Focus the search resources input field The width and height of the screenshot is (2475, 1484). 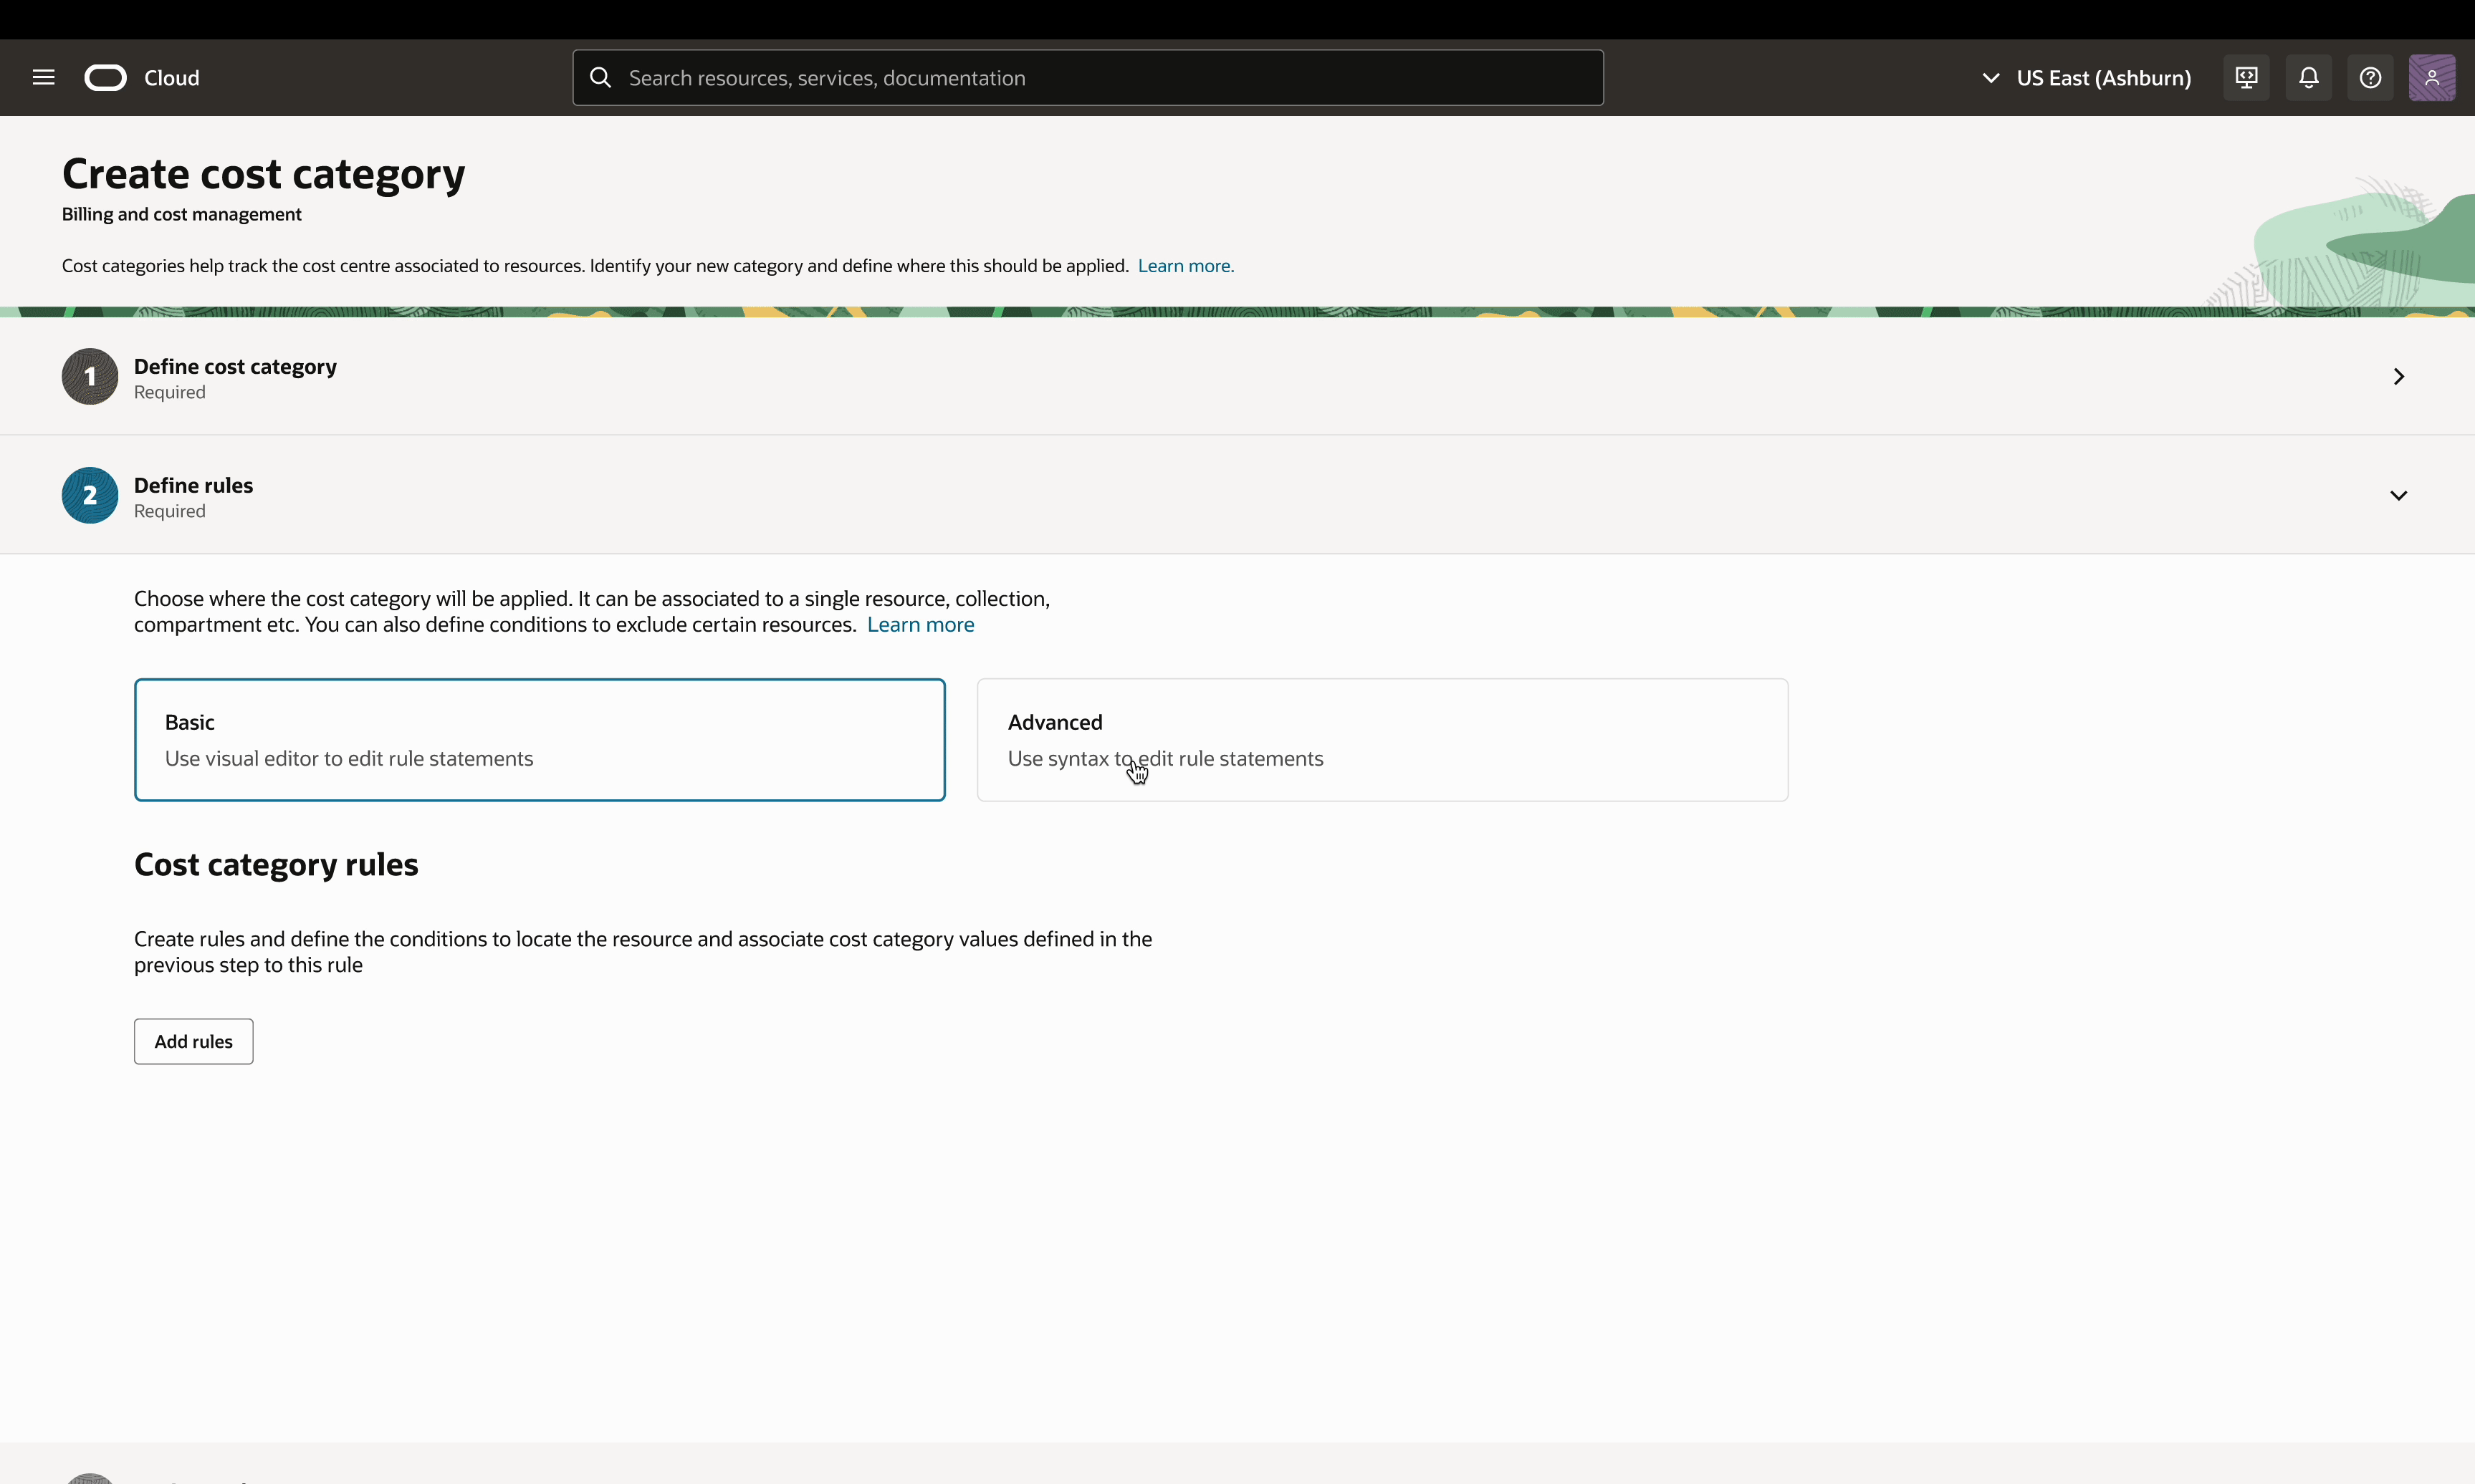pyautogui.click(x=1088, y=78)
